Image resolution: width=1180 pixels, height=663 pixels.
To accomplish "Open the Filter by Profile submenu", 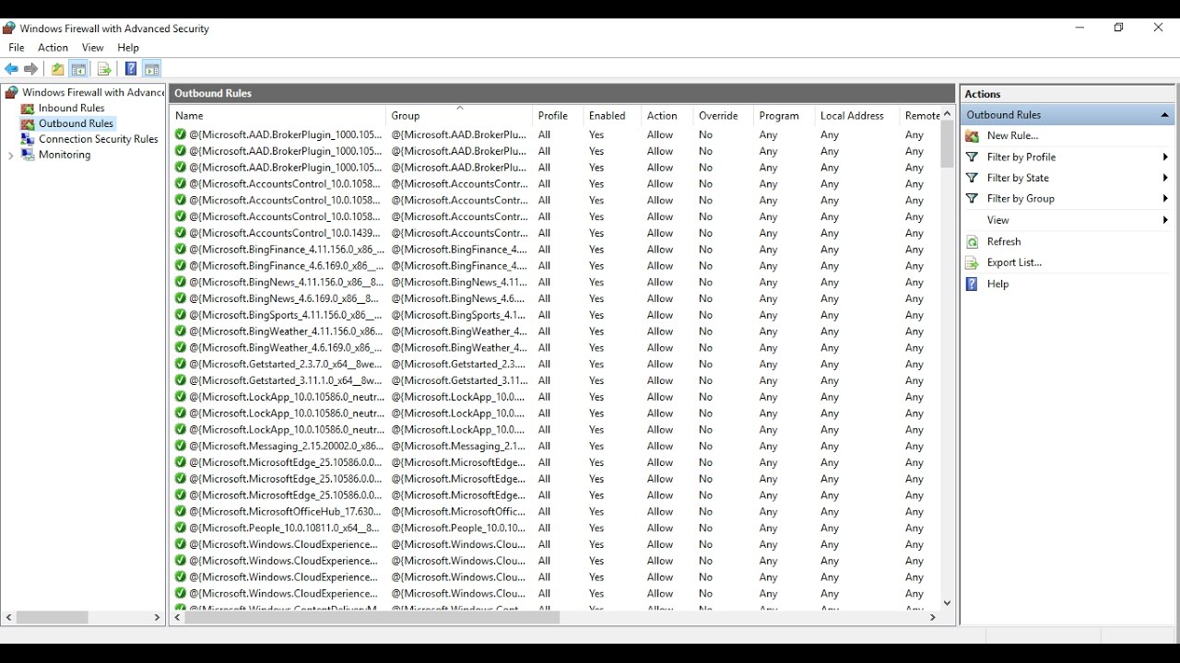I will click(1068, 157).
